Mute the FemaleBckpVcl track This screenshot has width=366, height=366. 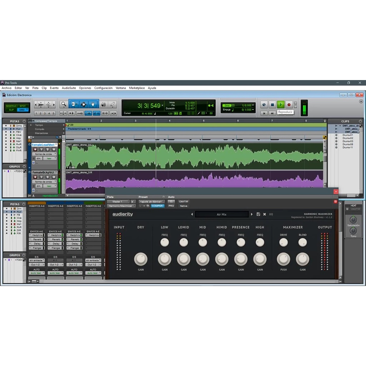54,177
